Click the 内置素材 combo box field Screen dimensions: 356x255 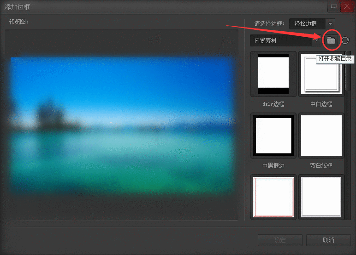pos(281,40)
